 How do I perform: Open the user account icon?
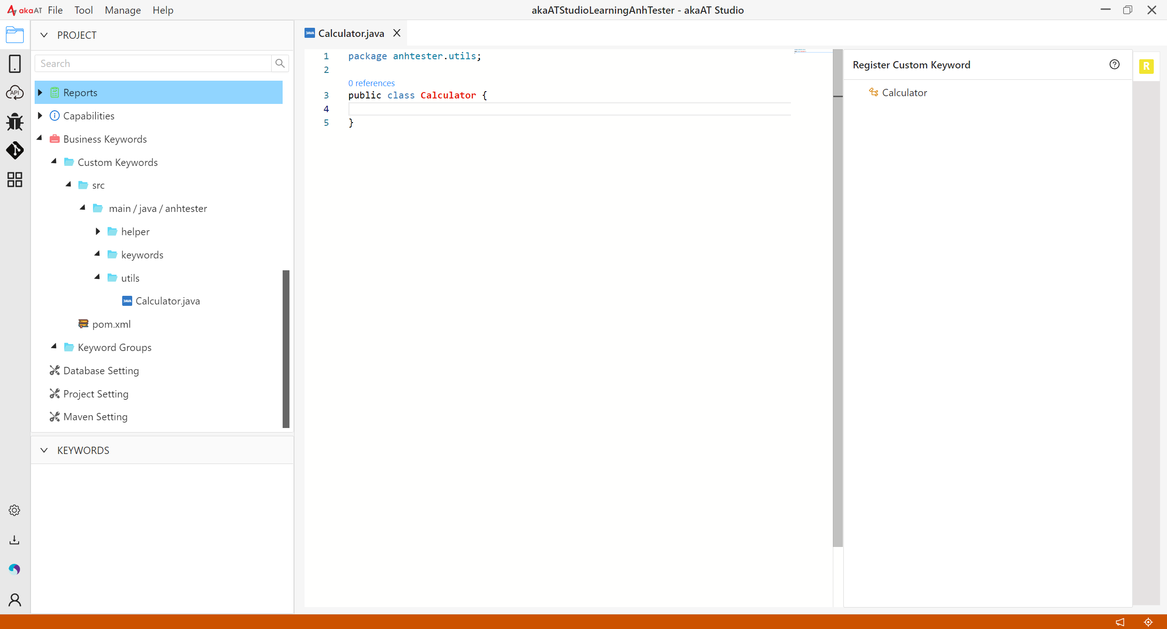pos(15,600)
